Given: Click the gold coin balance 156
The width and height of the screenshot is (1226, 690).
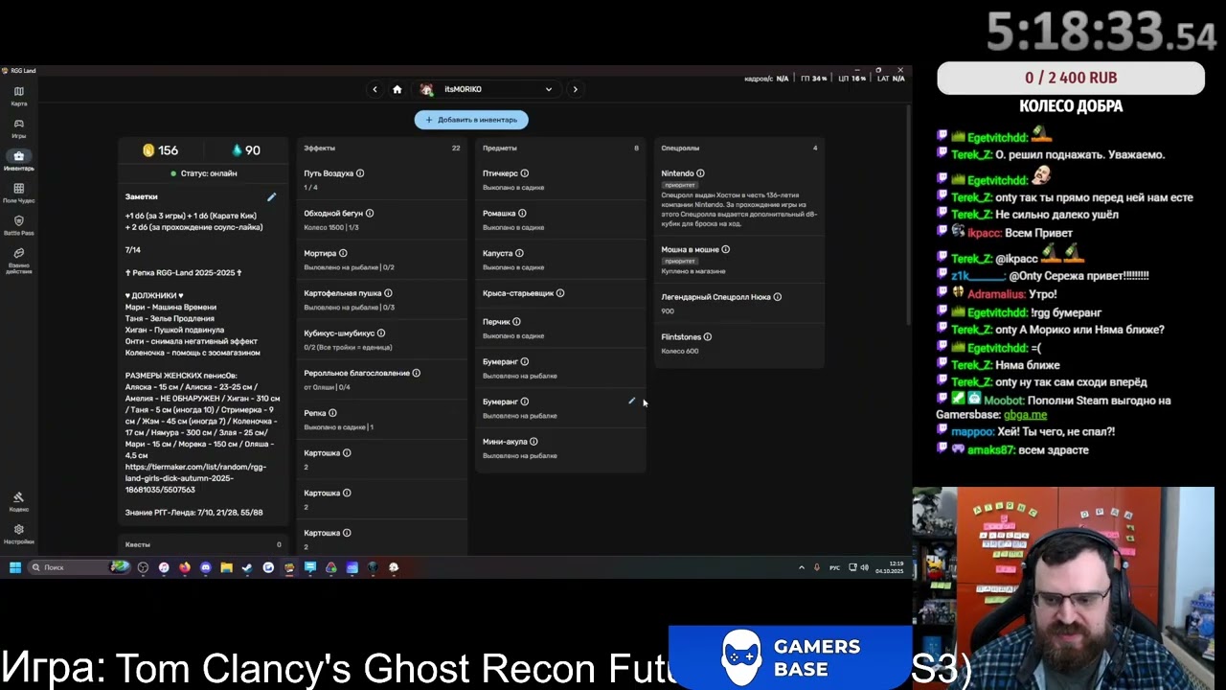Looking at the screenshot, I should pos(160,150).
